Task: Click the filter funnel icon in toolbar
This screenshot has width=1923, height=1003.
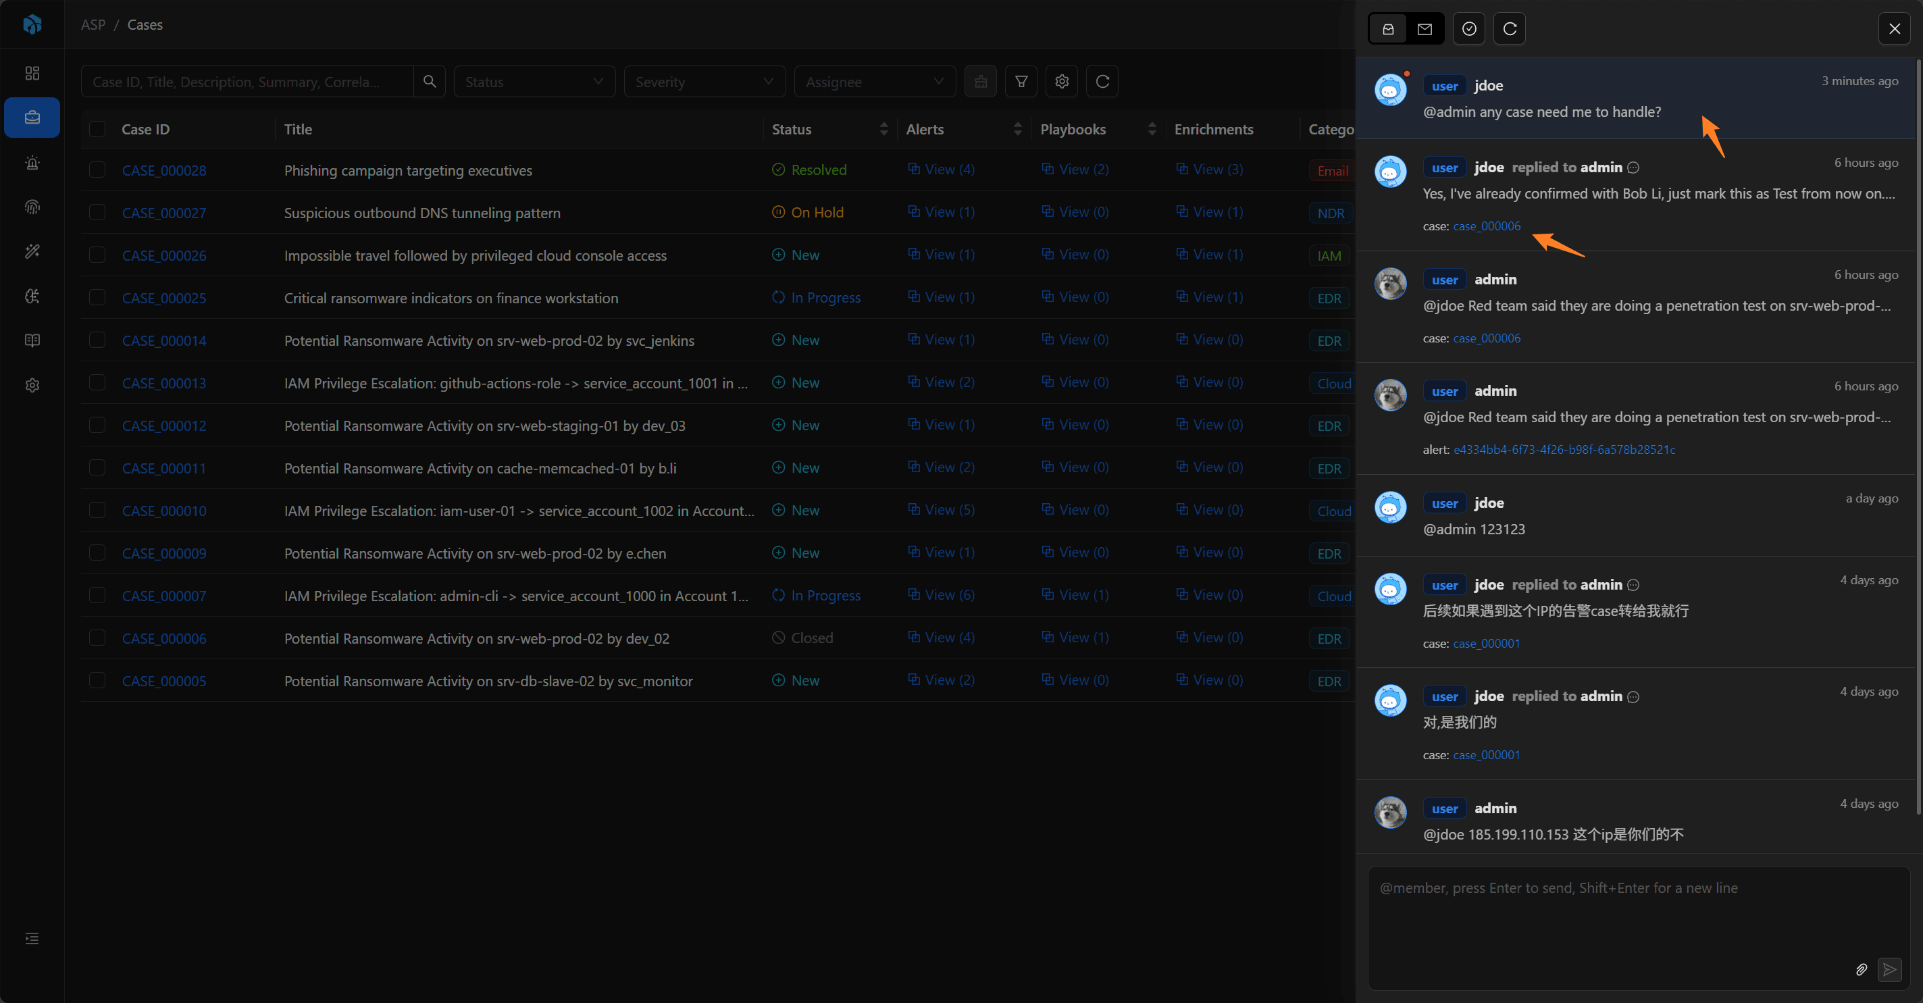Action: [1021, 81]
